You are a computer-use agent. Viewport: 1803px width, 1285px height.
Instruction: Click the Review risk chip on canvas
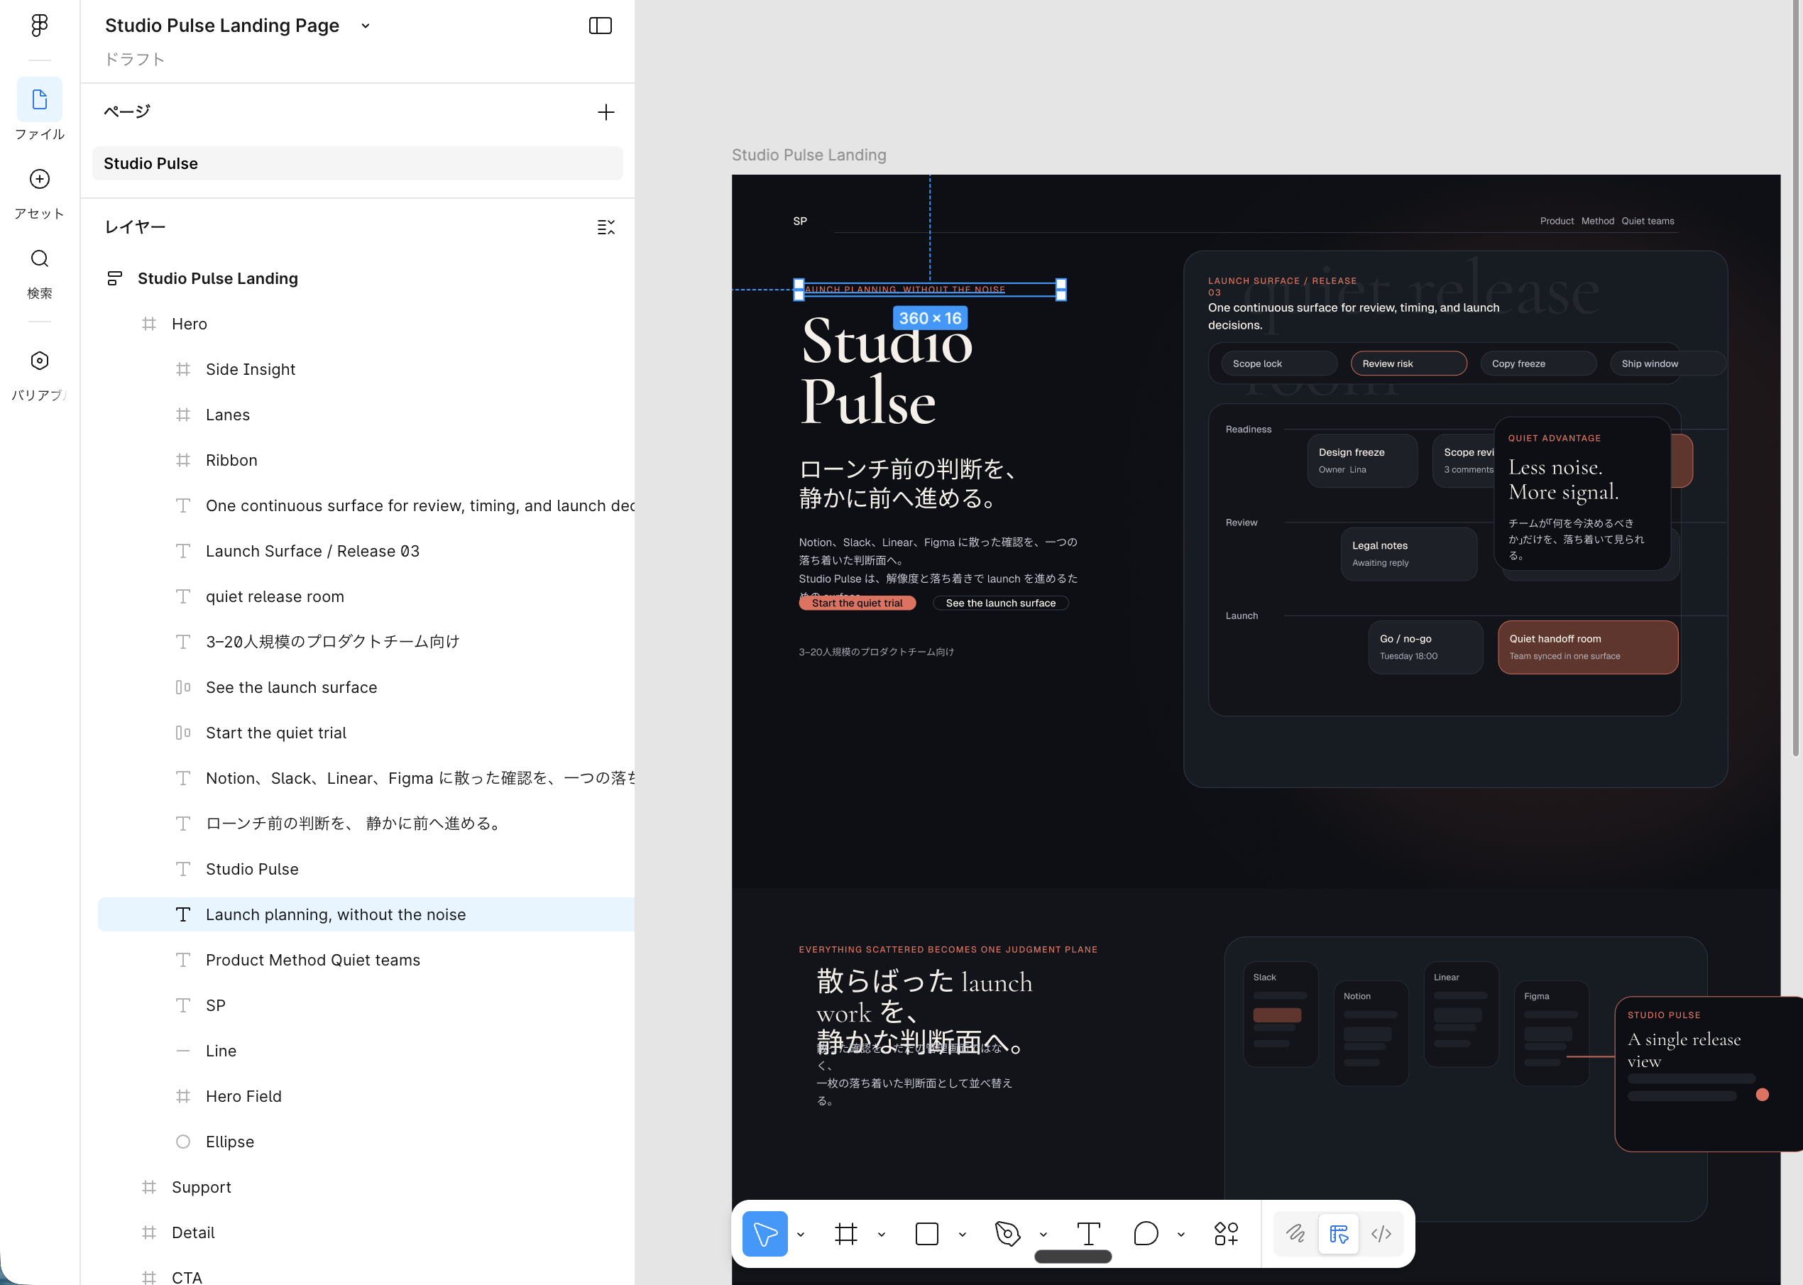(x=1409, y=363)
